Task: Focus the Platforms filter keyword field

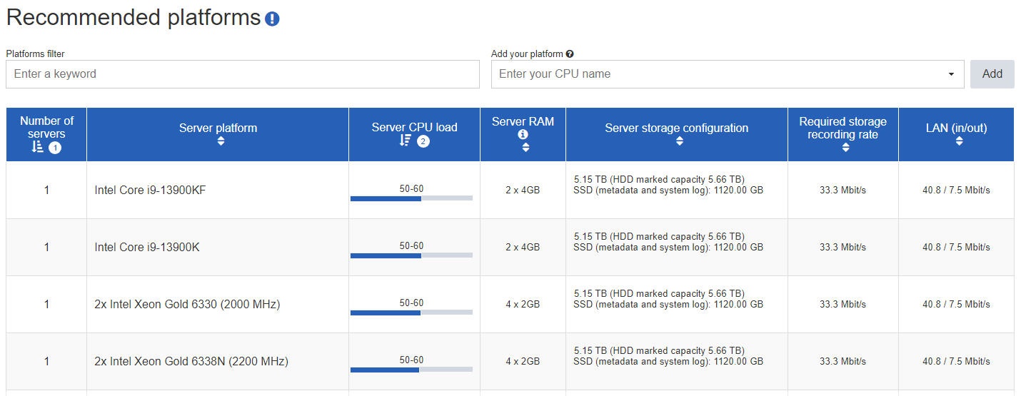Action: [x=242, y=74]
